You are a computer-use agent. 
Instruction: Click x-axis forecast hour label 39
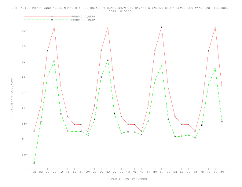tap(121, 172)
